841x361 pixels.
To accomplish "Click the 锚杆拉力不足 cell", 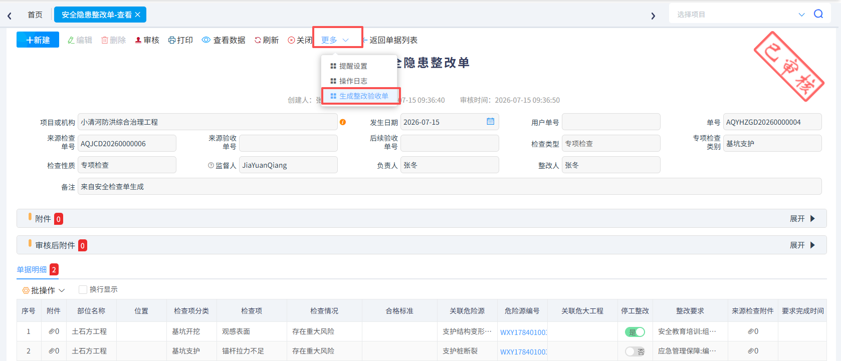I will 252,351.
